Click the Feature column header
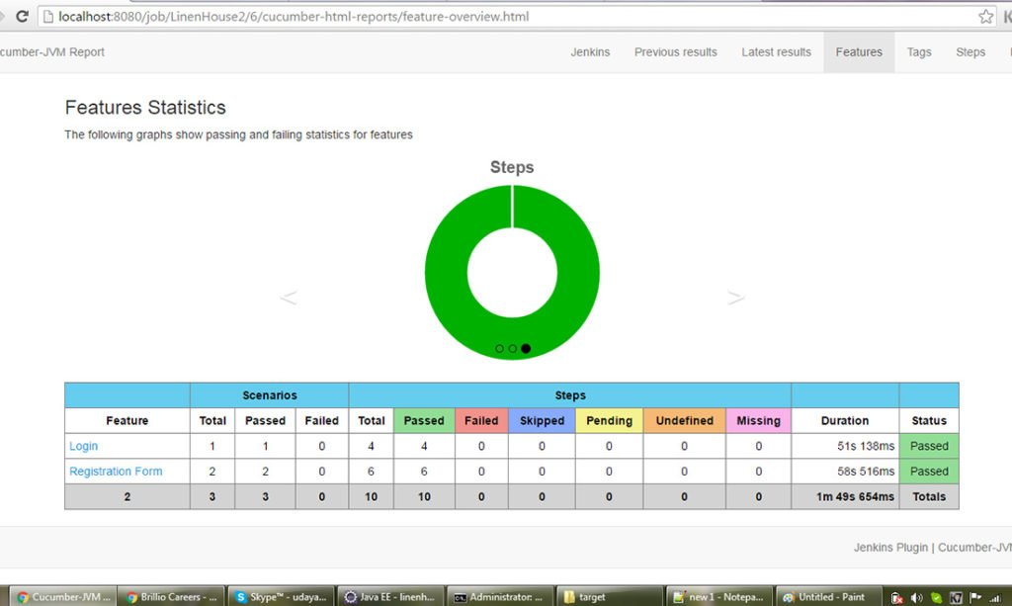The image size is (1012, 606). pyautogui.click(x=127, y=421)
